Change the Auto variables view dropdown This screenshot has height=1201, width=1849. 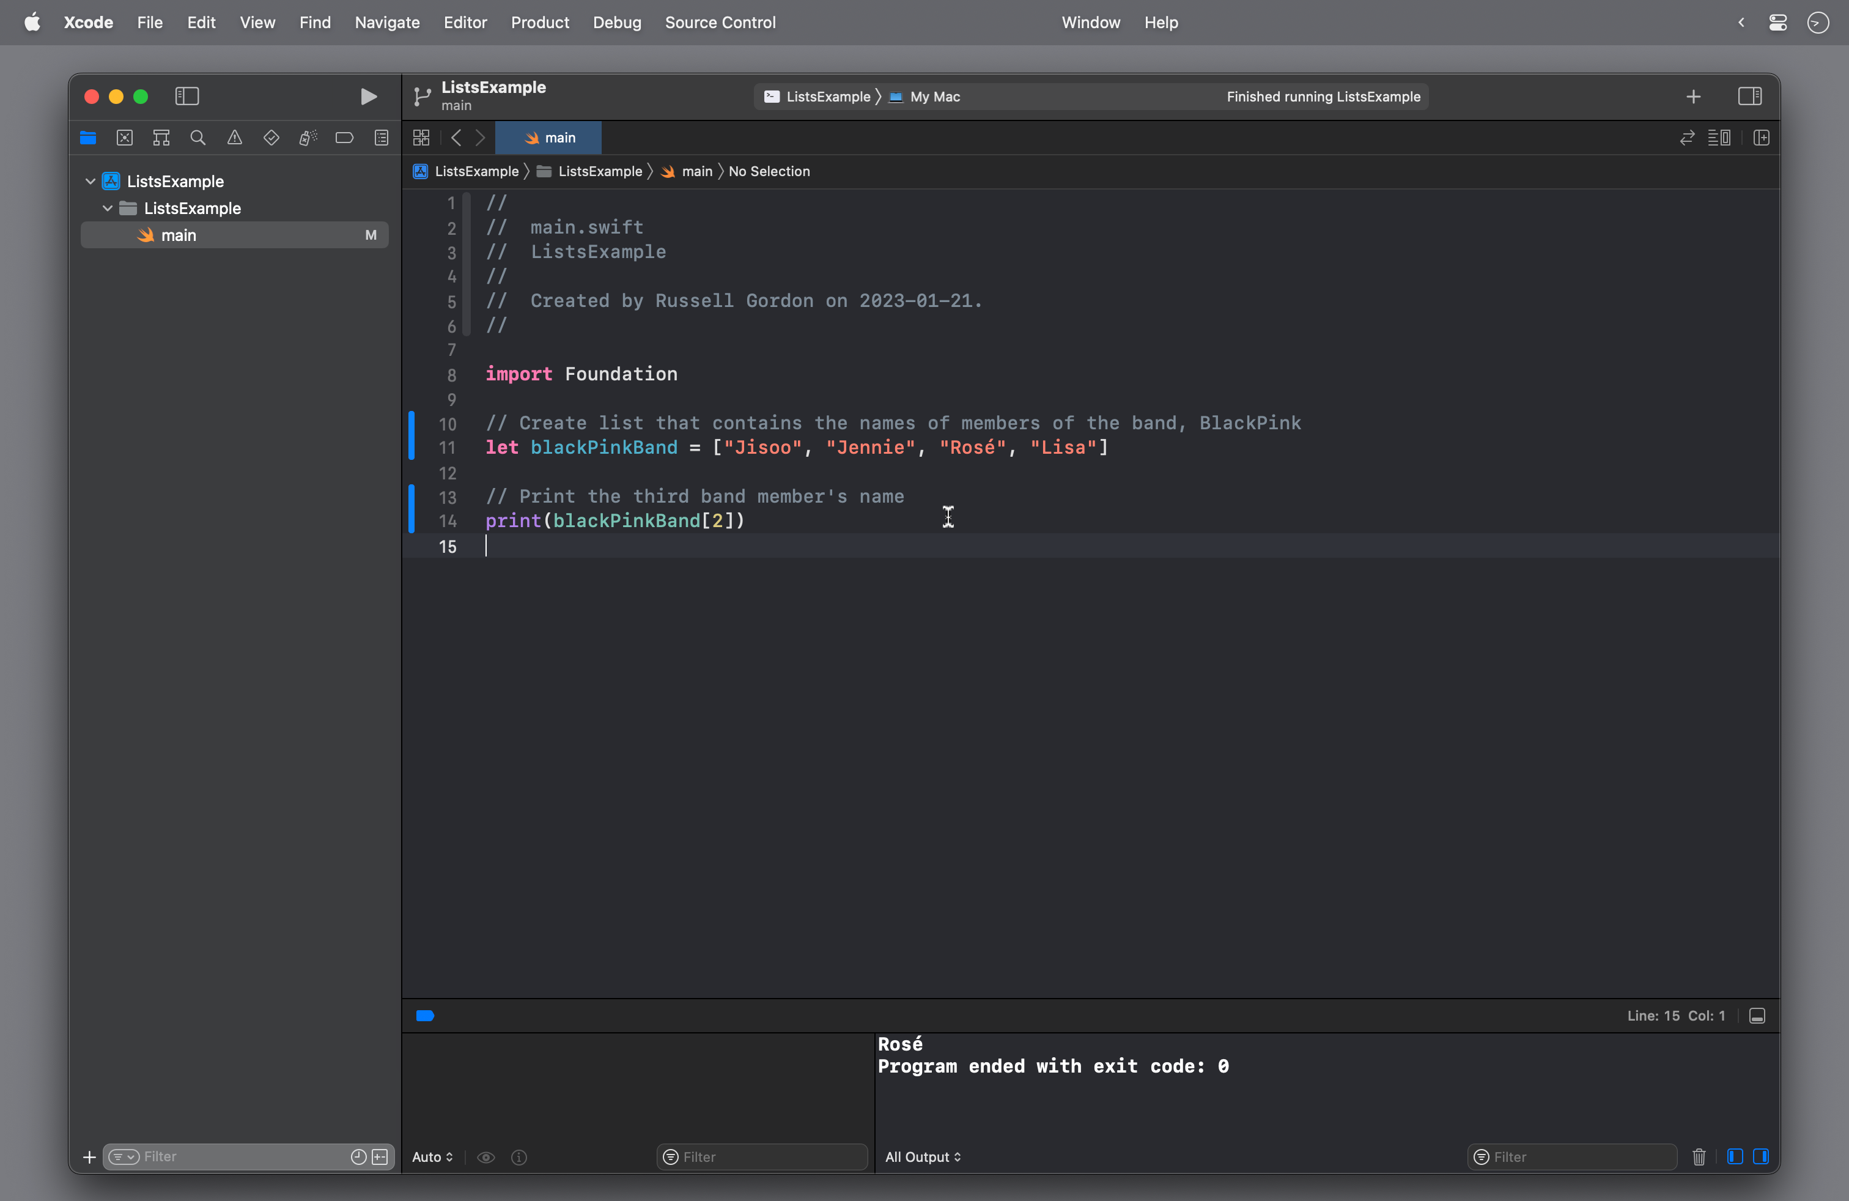(x=432, y=1158)
